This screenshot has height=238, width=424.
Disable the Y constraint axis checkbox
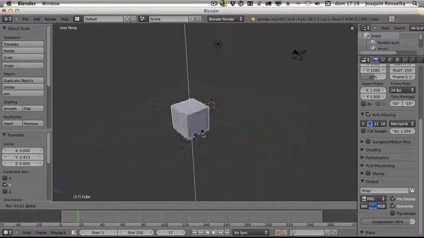click(x=5, y=185)
